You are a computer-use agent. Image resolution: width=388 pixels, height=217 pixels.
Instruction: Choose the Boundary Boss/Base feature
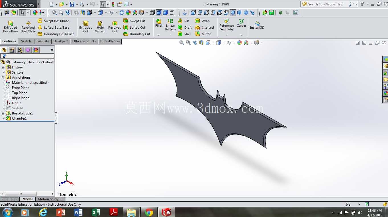tap(56, 34)
